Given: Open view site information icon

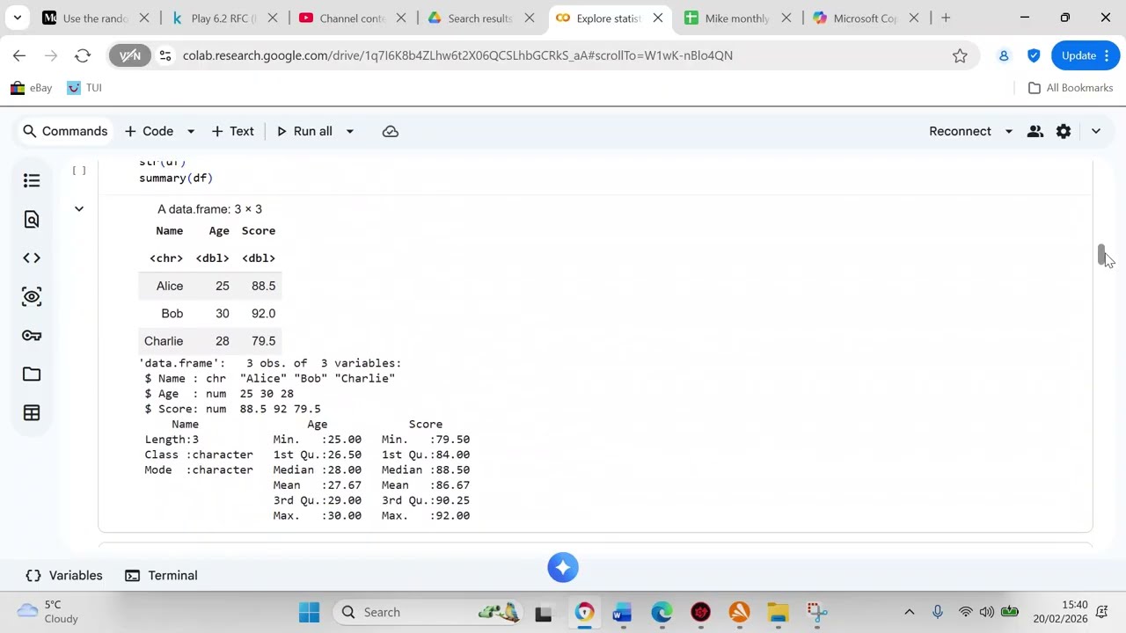Looking at the screenshot, I should coord(165,55).
